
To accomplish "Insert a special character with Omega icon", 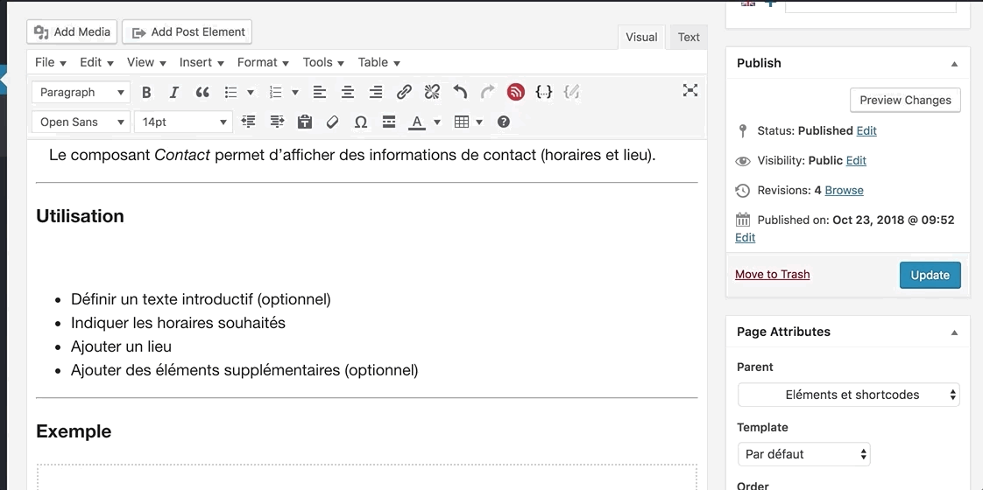I will [x=360, y=122].
